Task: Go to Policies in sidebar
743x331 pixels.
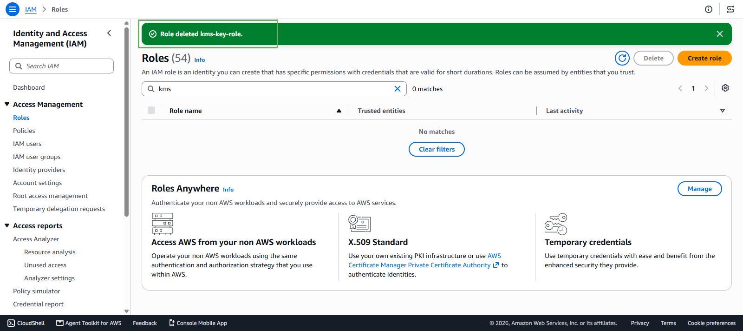Action: (24, 131)
